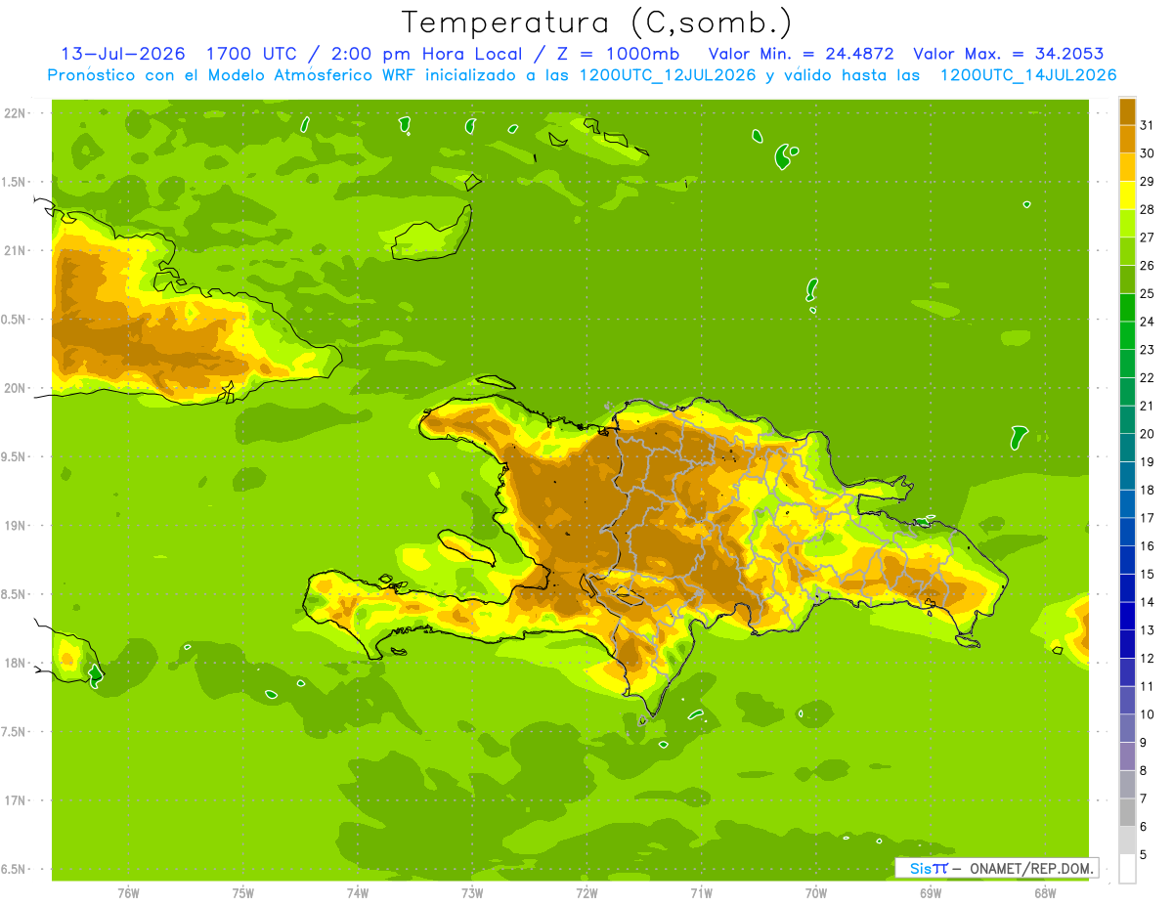Viewport: 1173px width, 906px height.
Task: Click the brown swatch above the 31 label
Action: coord(1127,111)
